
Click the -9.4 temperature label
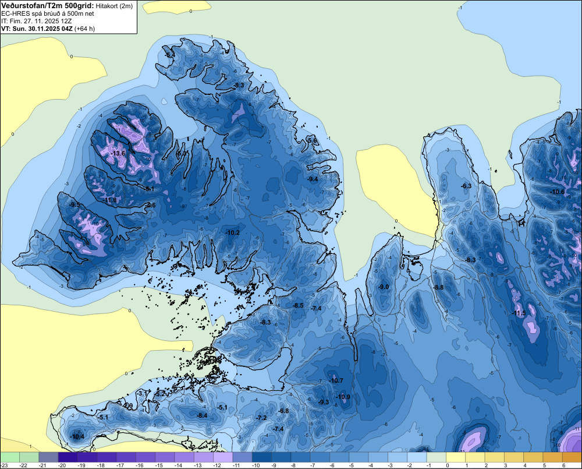click(313, 179)
